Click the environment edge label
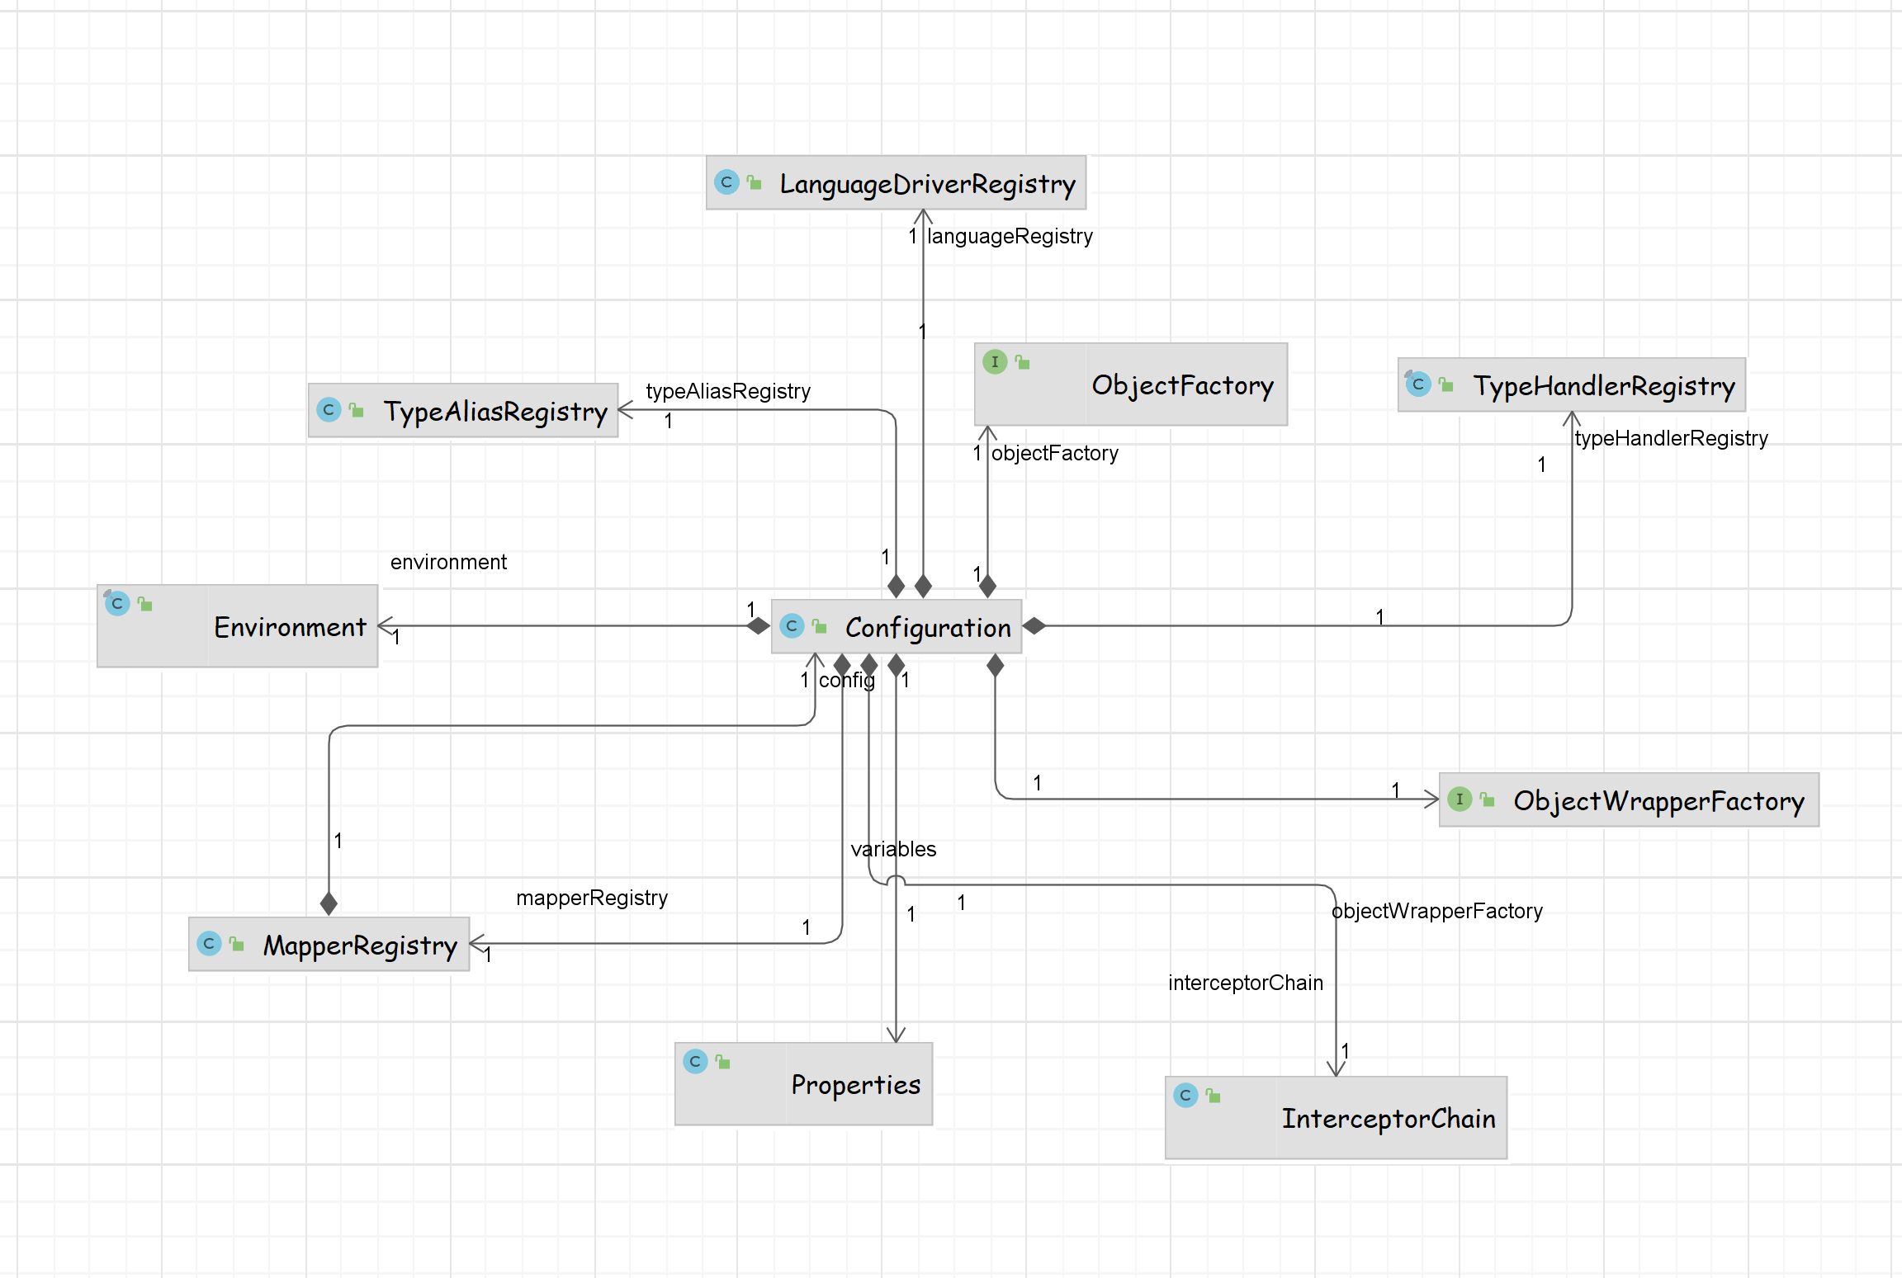Screen dimensions: 1902x1278 448,562
